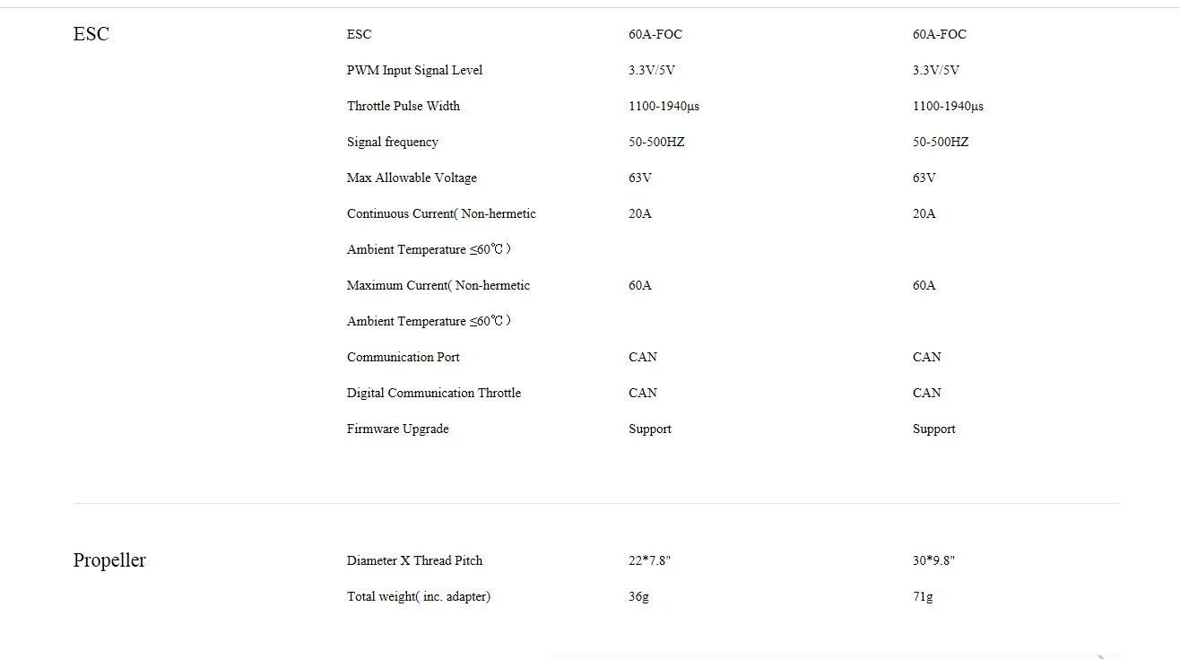Image resolution: width=1180 pixels, height=659 pixels.
Task: Select the Signal frequency row label
Action: (393, 142)
